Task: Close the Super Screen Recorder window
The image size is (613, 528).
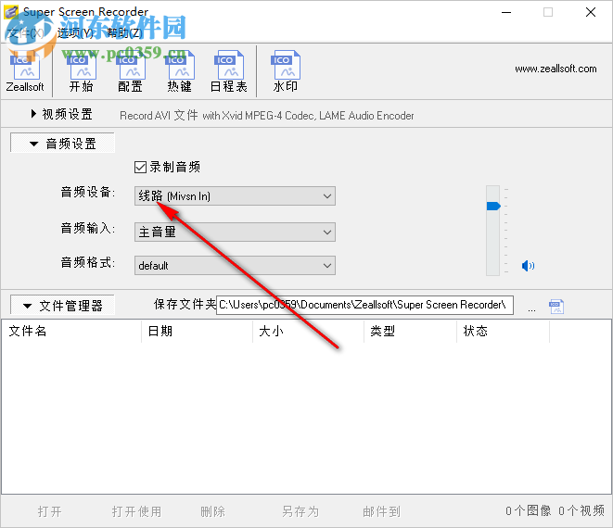Action: pyautogui.click(x=591, y=12)
